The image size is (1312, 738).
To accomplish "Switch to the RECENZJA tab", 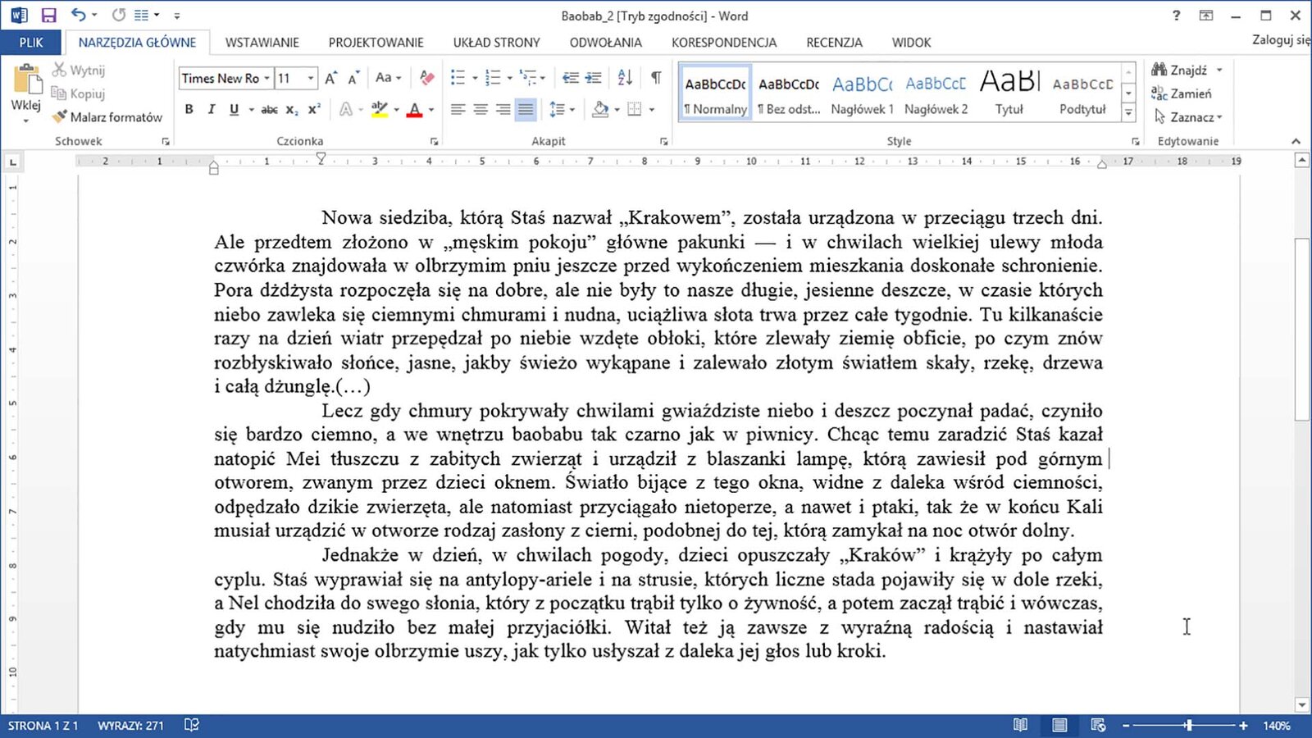I will (834, 43).
